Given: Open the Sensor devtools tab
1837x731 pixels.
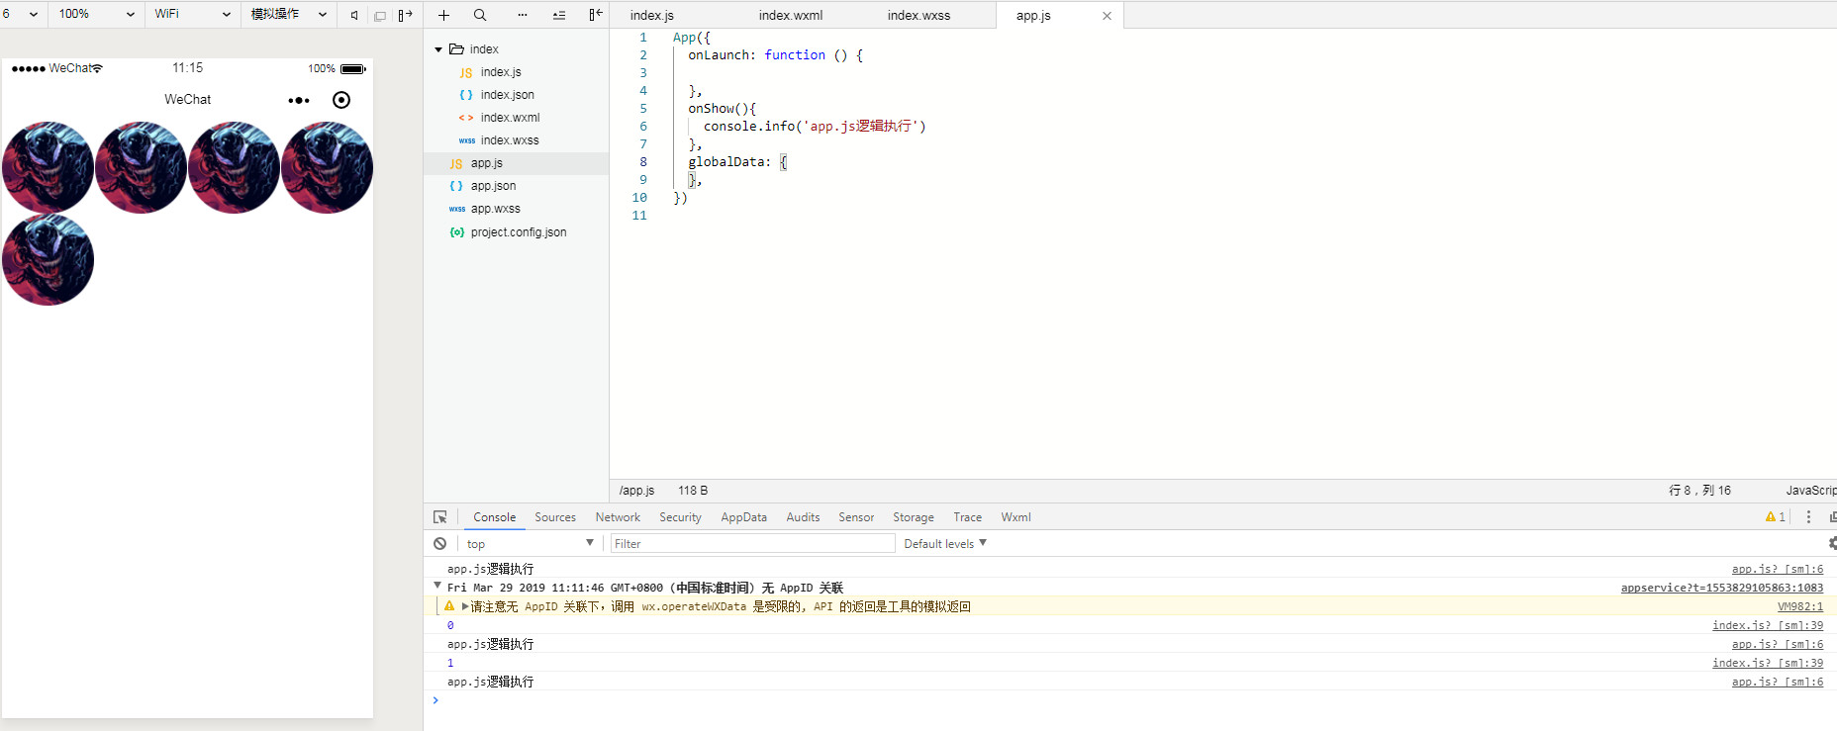Looking at the screenshot, I should pyautogui.click(x=856, y=516).
